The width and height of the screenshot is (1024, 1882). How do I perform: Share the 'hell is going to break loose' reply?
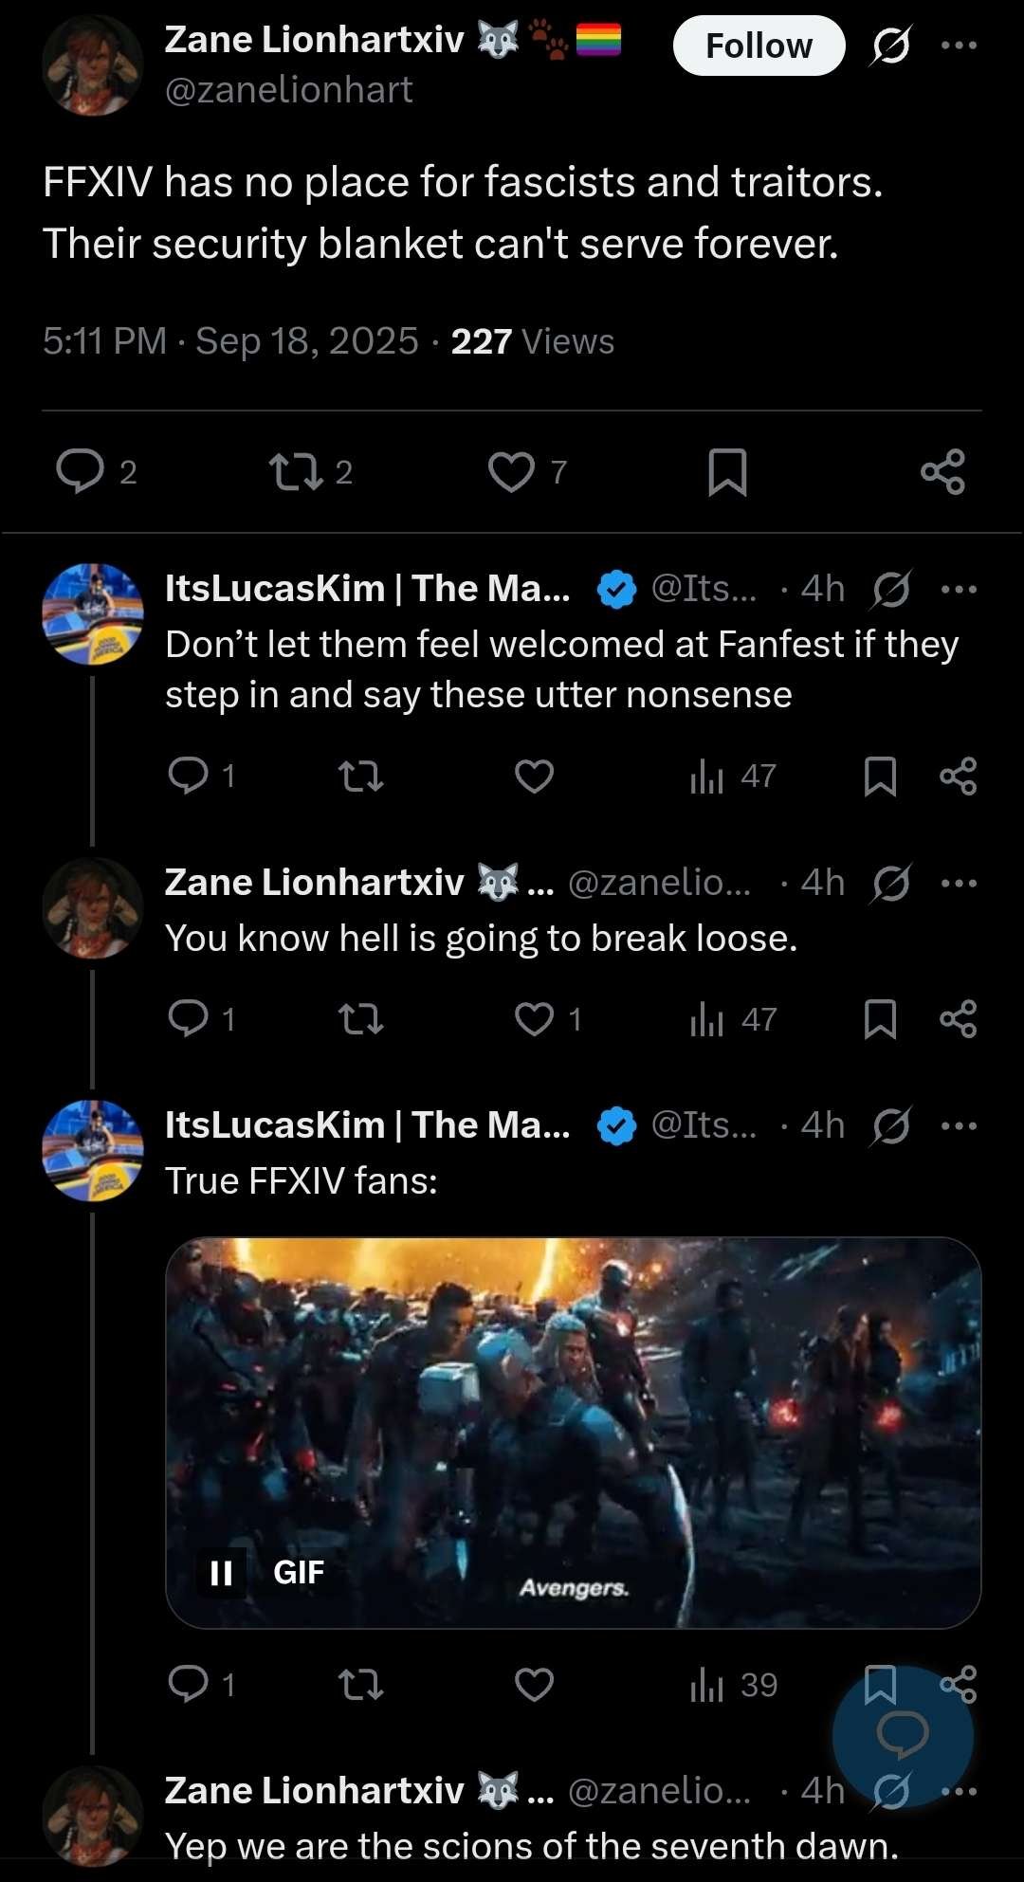coord(958,1019)
